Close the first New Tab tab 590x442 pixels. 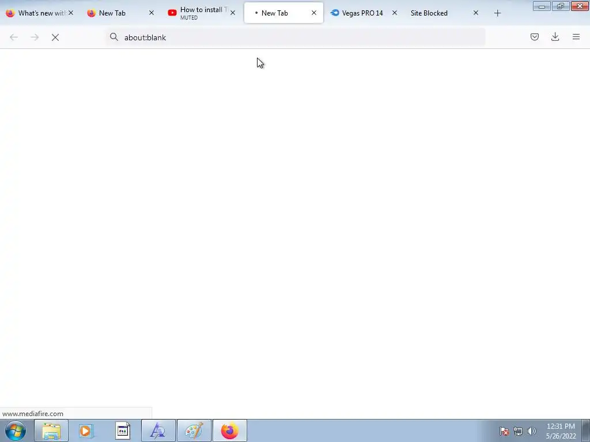click(x=152, y=13)
